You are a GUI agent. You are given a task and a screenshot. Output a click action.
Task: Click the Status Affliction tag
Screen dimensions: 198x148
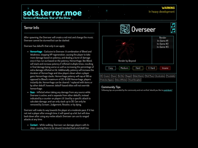pos(121,80)
